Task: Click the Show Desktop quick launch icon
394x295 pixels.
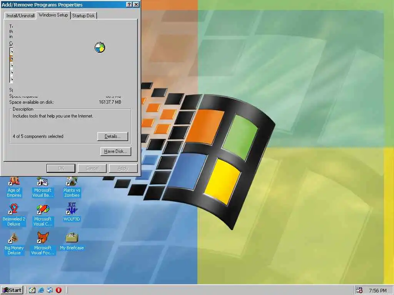Action: (32, 290)
